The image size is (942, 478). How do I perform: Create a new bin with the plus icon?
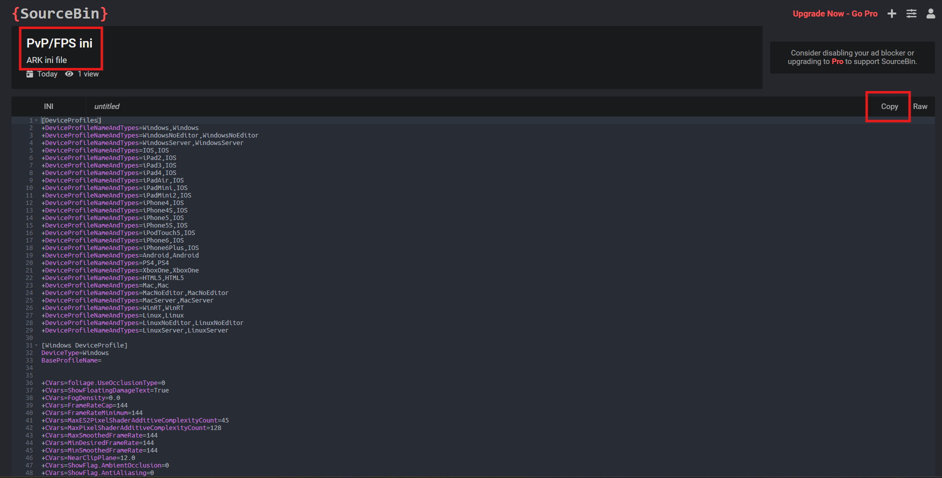(x=892, y=13)
